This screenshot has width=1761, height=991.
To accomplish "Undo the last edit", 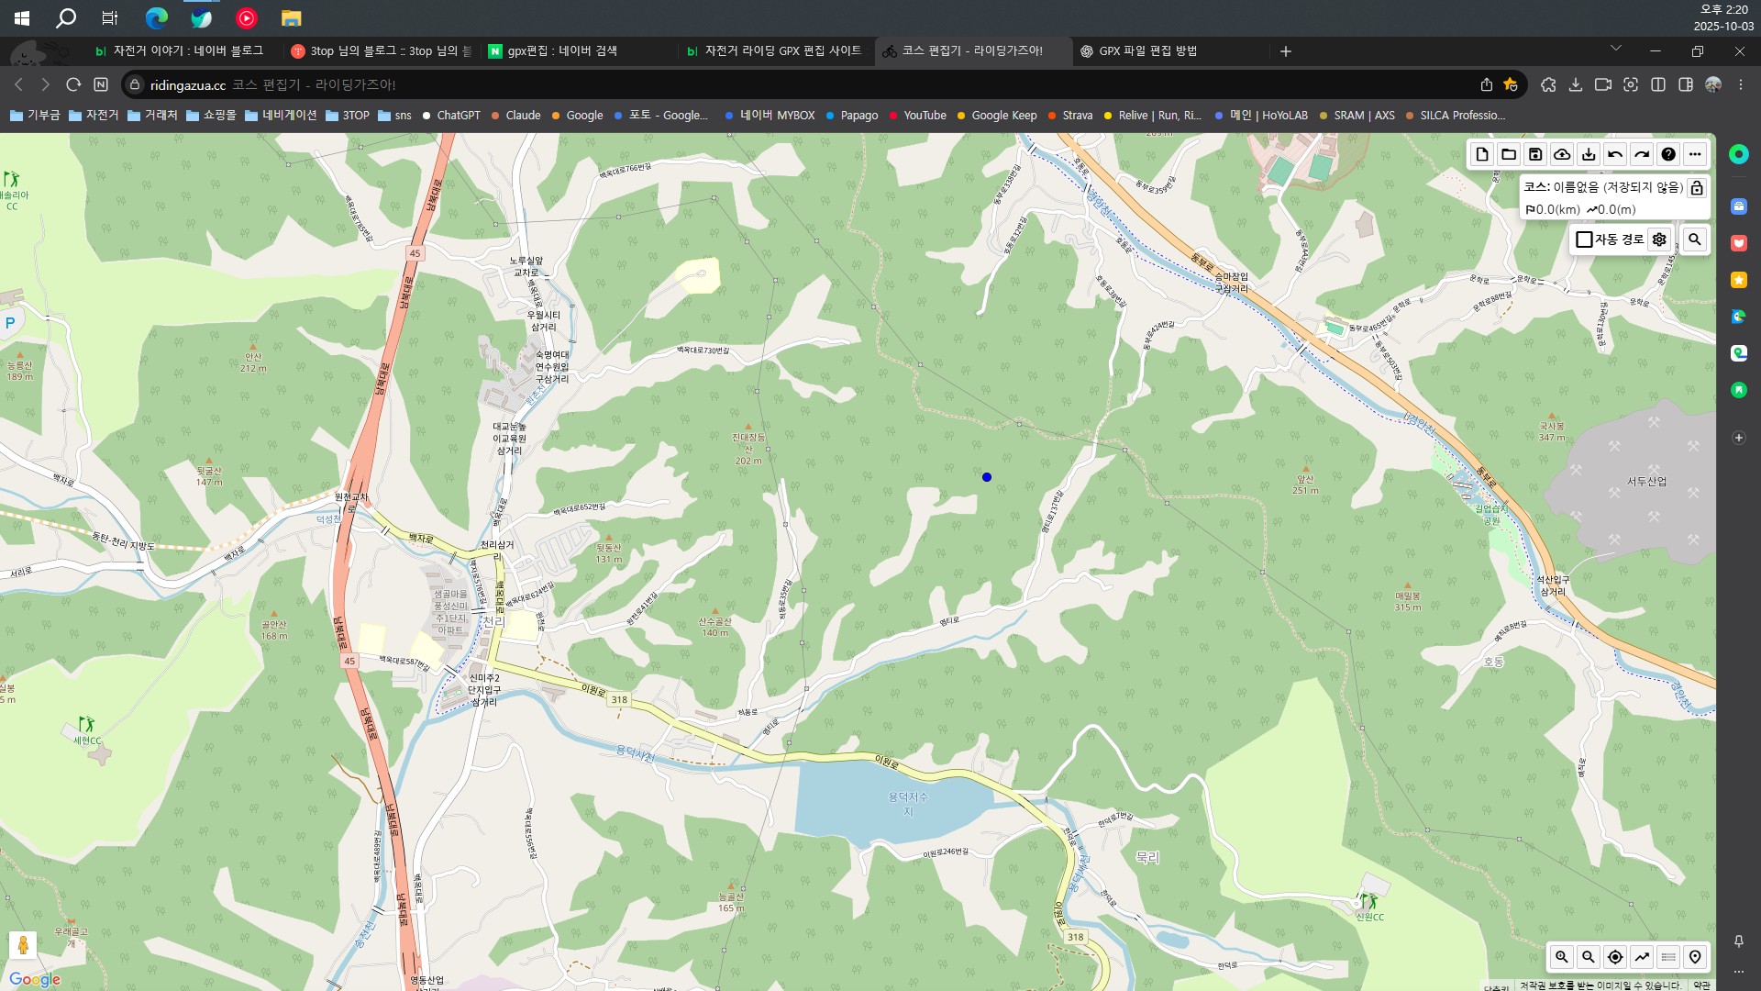I will (x=1615, y=154).
